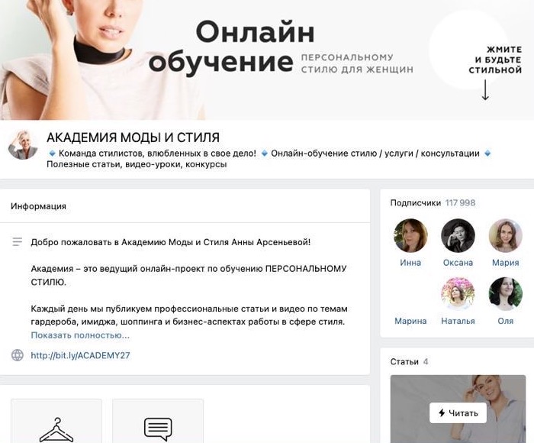Expand text with Показать полностью...

(80, 335)
